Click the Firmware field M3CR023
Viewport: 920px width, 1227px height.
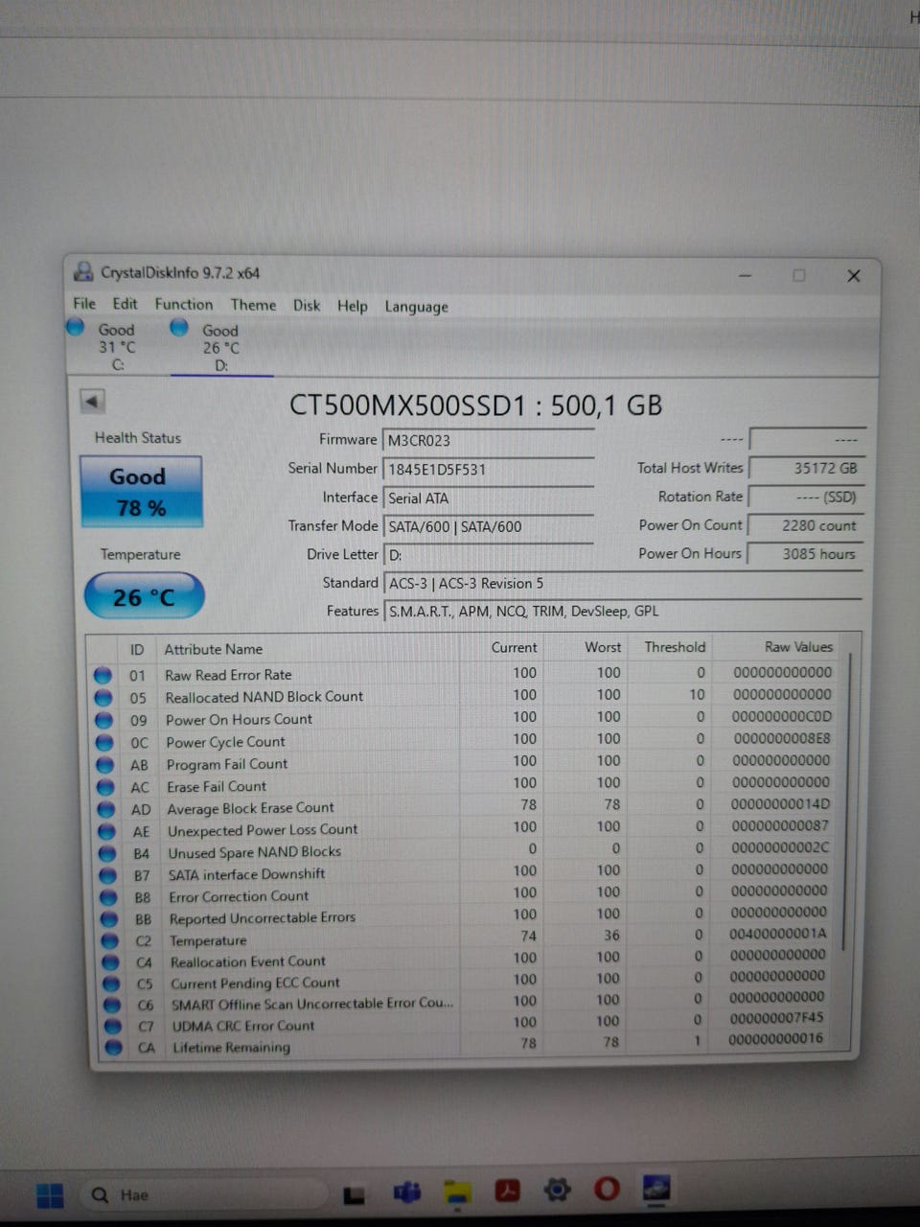tap(488, 440)
